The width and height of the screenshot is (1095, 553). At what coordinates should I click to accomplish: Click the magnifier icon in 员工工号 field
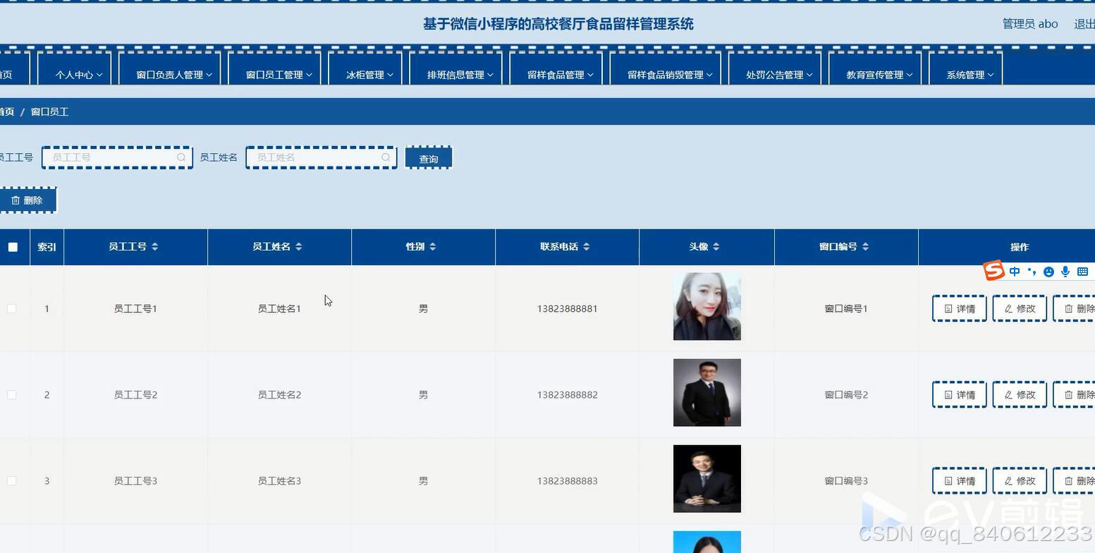coord(181,157)
